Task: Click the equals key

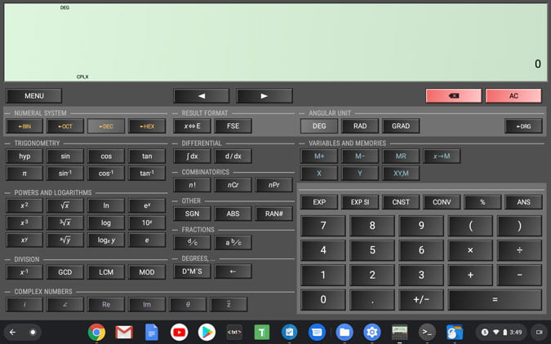Action: [x=495, y=299]
